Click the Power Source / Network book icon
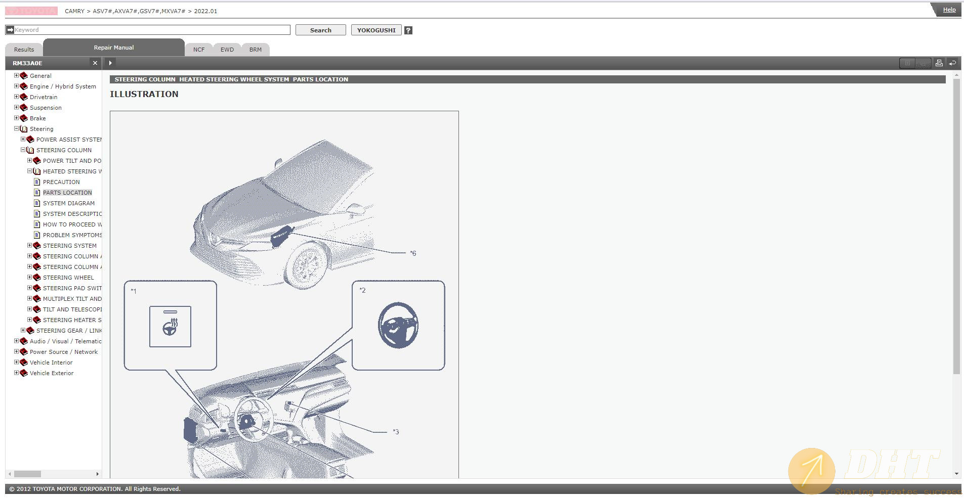964x498 pixels. 24,352
